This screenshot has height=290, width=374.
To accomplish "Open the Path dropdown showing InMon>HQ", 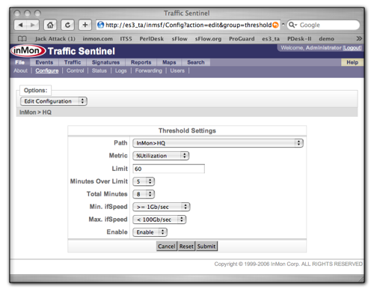I will point(218,143).
